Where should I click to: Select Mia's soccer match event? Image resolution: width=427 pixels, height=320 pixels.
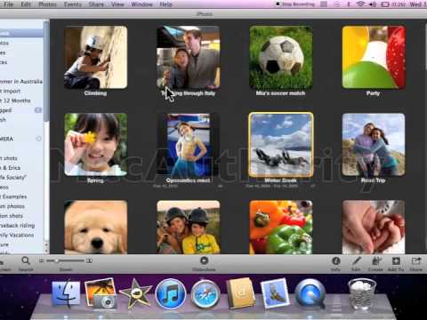coord(281,57)
